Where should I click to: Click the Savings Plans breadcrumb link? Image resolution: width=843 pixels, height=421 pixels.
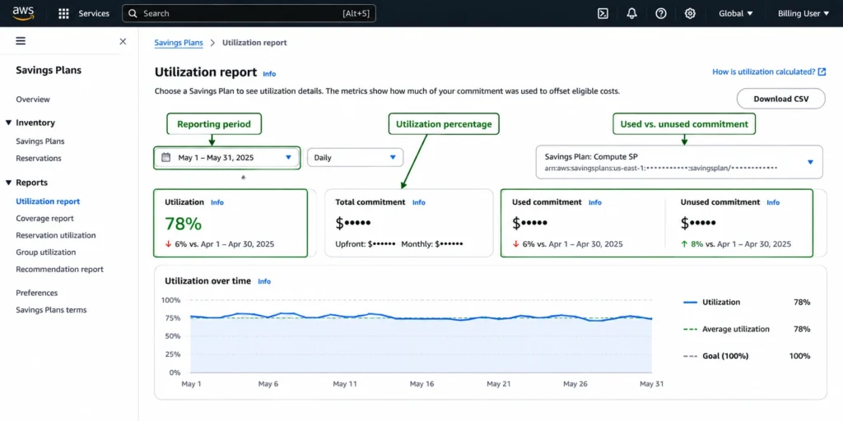(x=179, y=43)
